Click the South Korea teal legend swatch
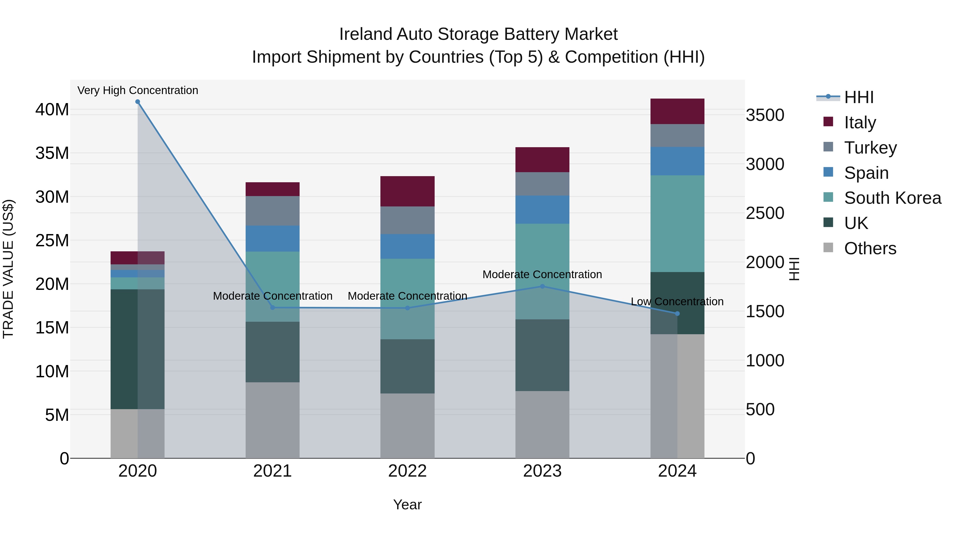957x538 pixels. (x=828, y=197)
